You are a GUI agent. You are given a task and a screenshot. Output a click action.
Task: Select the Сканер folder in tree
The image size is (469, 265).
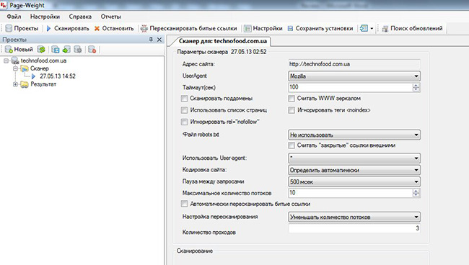click(39, 68)
